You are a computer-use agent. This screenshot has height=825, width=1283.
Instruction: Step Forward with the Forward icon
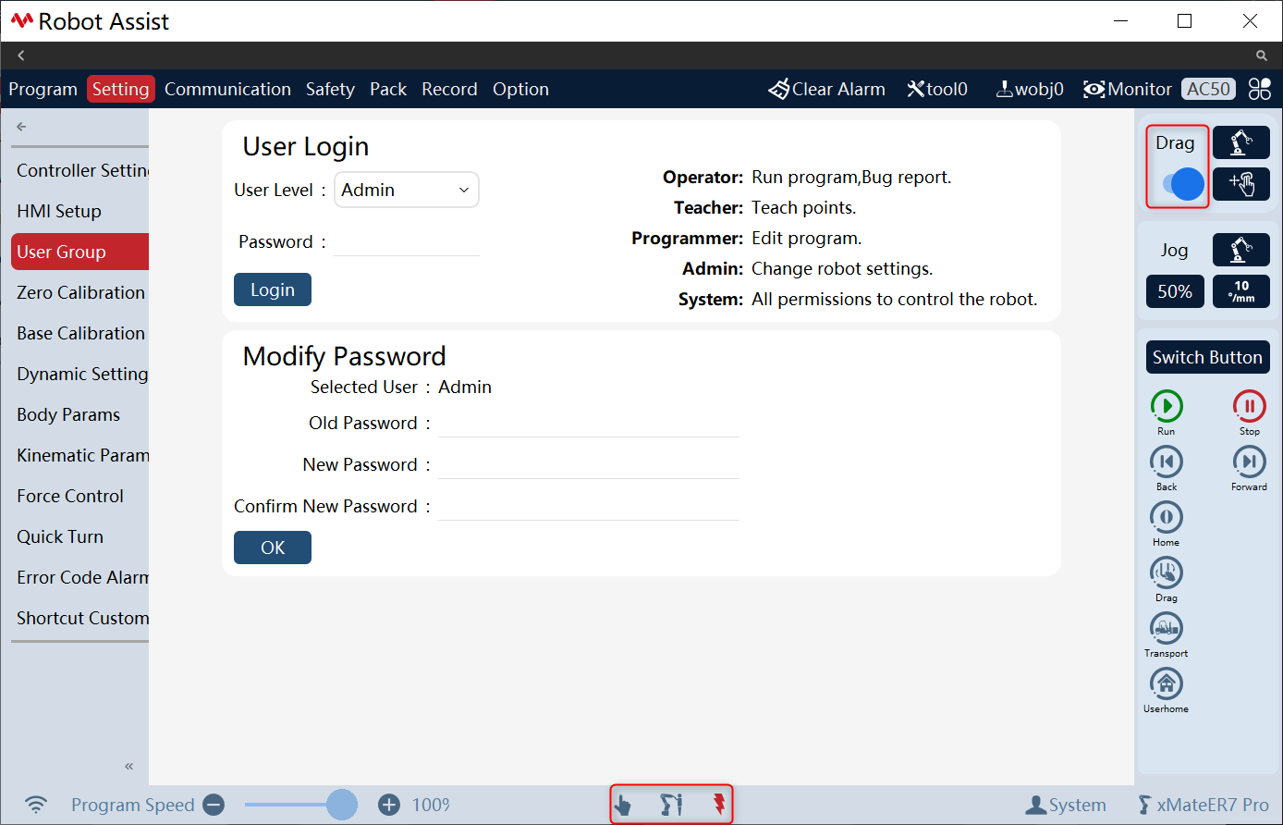click(x=1249, y=462)
